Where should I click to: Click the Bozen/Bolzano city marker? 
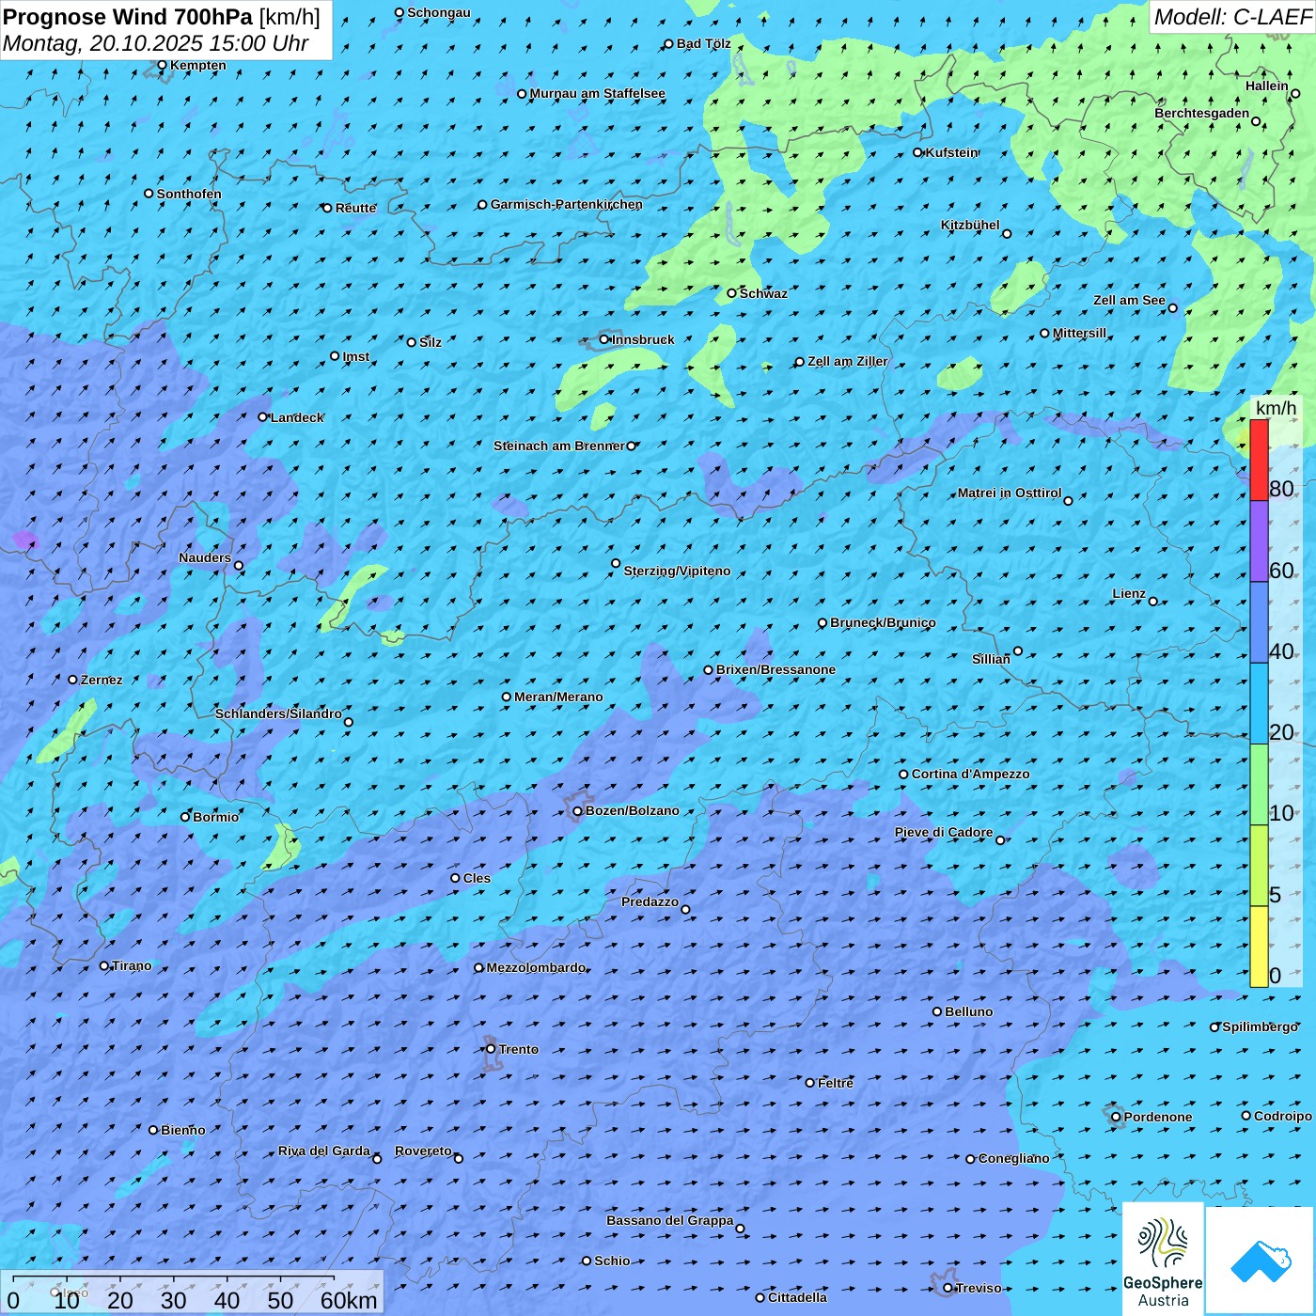click(578, 811)
